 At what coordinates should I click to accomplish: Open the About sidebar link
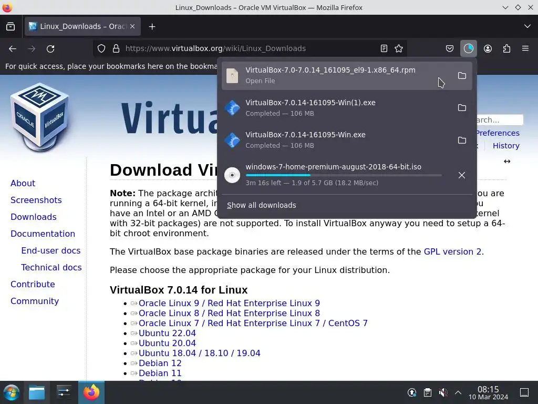pyautogui.click(x=23, y=183)
